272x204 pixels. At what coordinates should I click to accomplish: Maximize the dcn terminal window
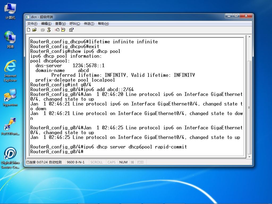point(236,16)
